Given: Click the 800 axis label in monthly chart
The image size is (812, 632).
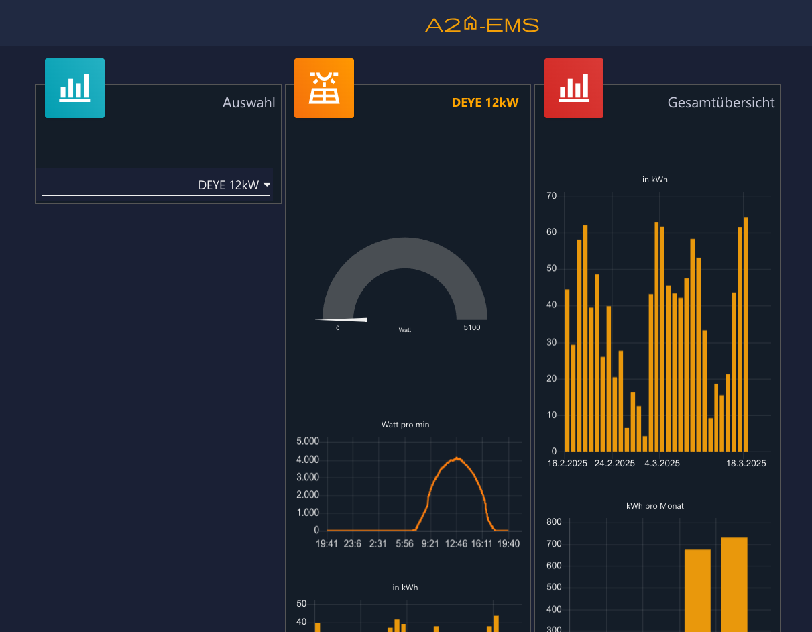Looking at the screenshot, I should 555,522.
